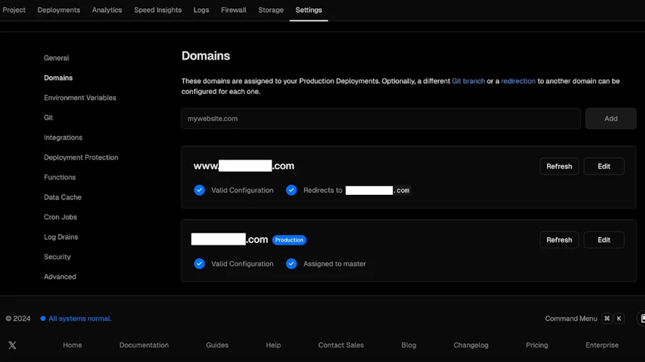Click the Production badge

coord(289,239)
